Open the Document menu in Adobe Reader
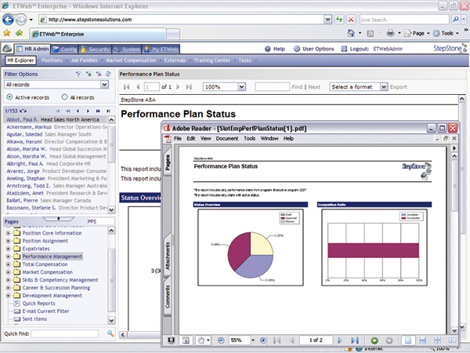The image size is (470, 353). (227, 138)
